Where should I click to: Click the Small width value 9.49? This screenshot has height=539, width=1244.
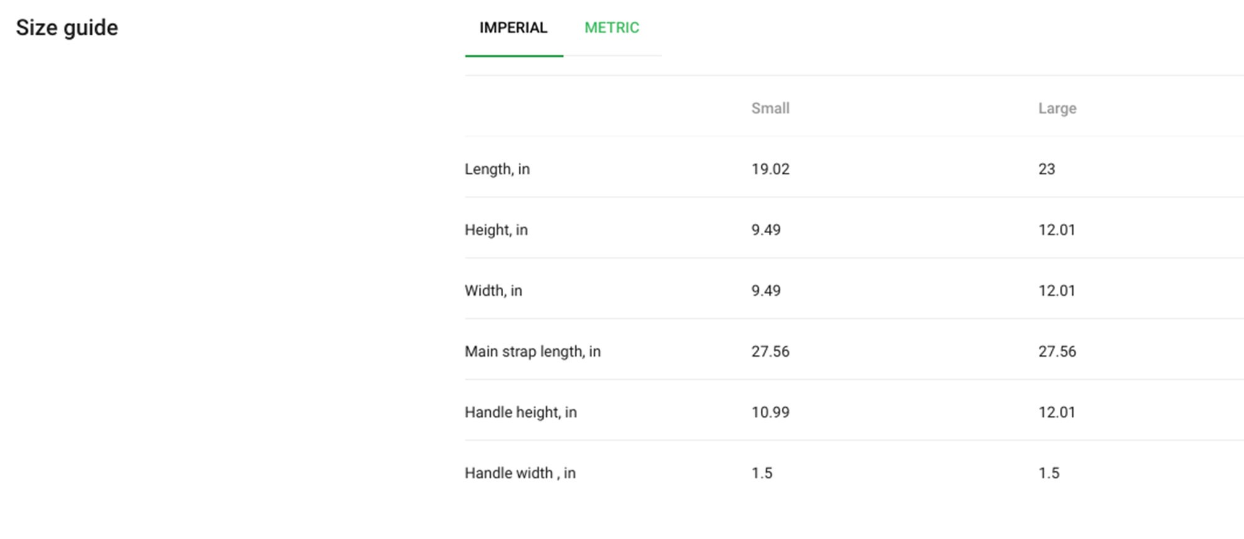(x=766, y=291)
